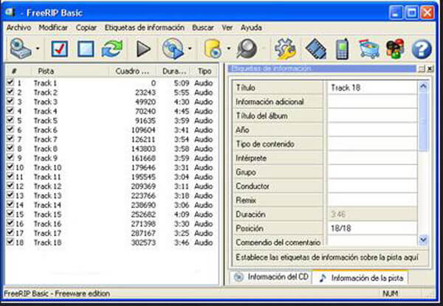Click the FreeRIP title bar app icon
The width and height of the screenshot is (443, 306).
tap(11, 13)
